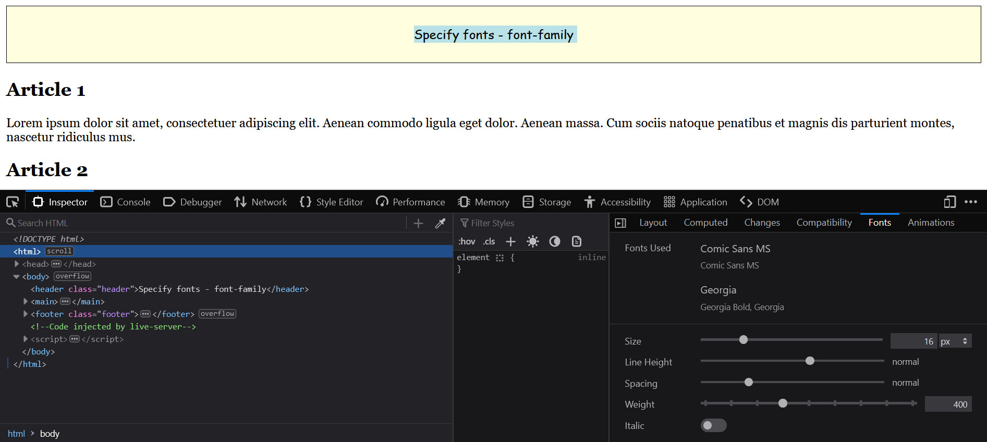
Task: Click the eyedropper color picker icon
Action: pyautogui.click(x=441, y=223)
